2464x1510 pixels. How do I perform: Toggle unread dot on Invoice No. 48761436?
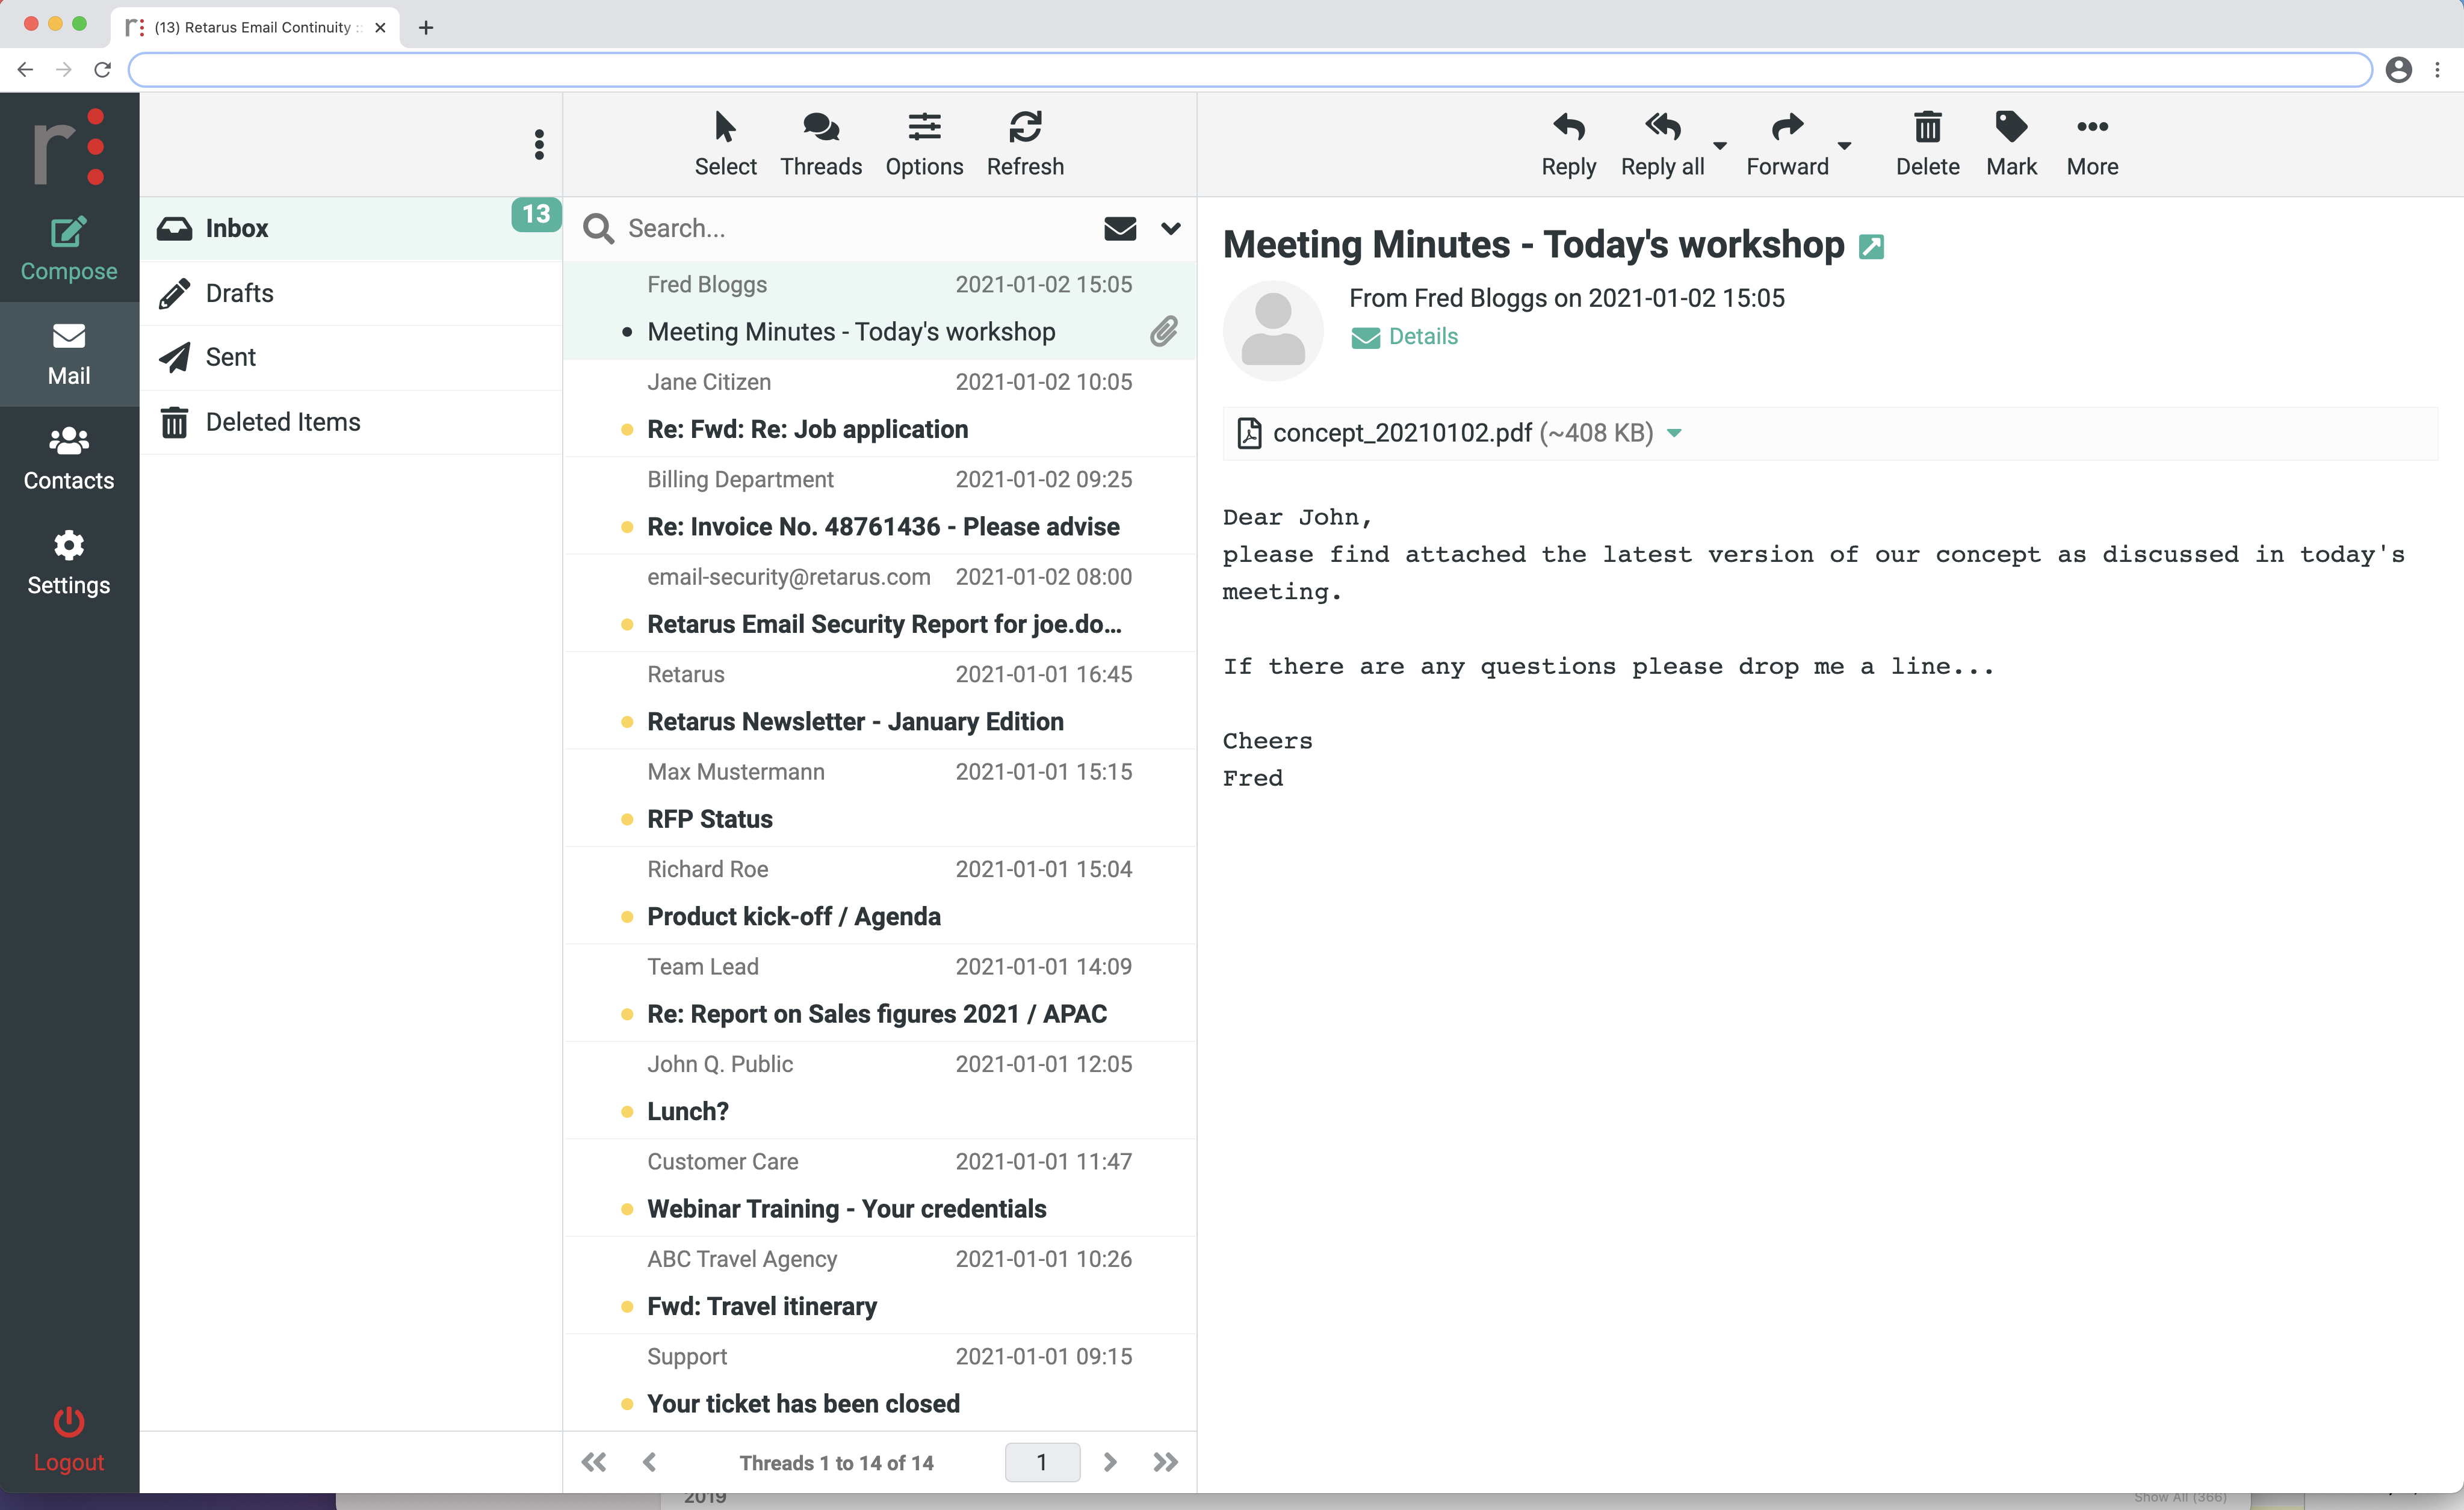click(x=626, y=526)
